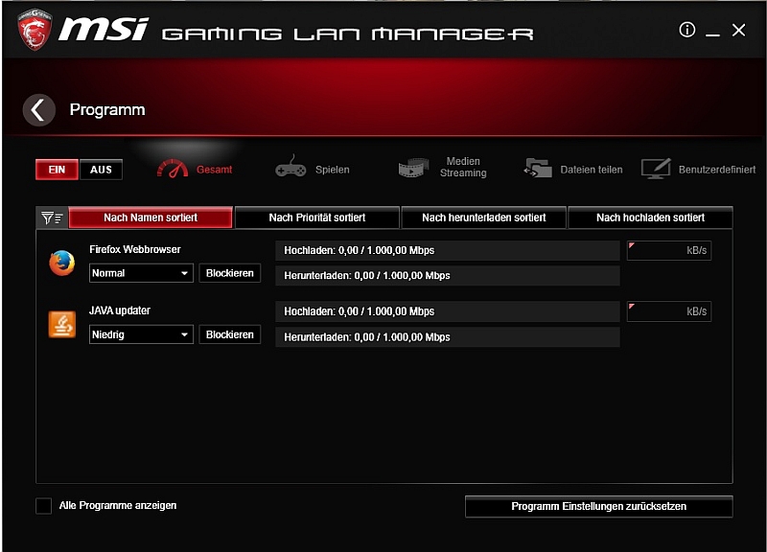Image resolution: width=767 pixels, height=552 pixels.
Task: Select the Gesamt speedometer icon
Action: 174,170
